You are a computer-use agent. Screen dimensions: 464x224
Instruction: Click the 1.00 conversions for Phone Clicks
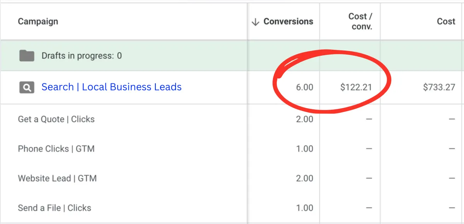[x=304, y=149]
